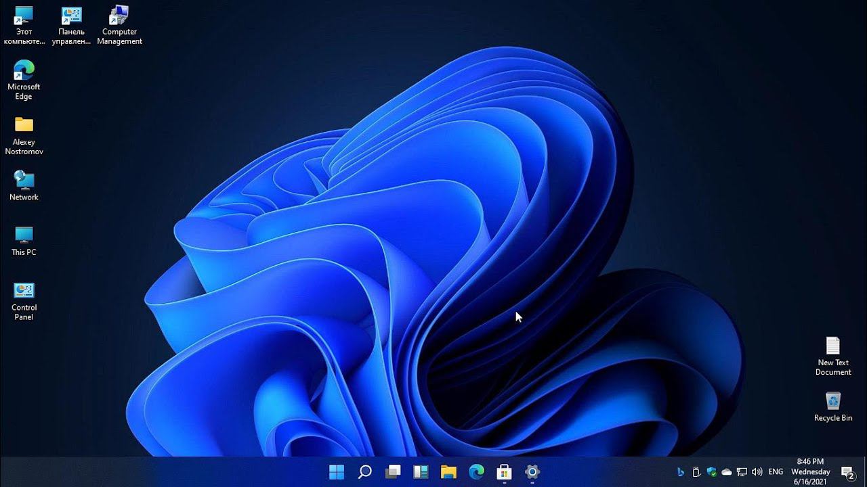Select the New Text Document file
The width and height of the screenshot is (867, 487).
pyautogui.click(x=833, y=356)
